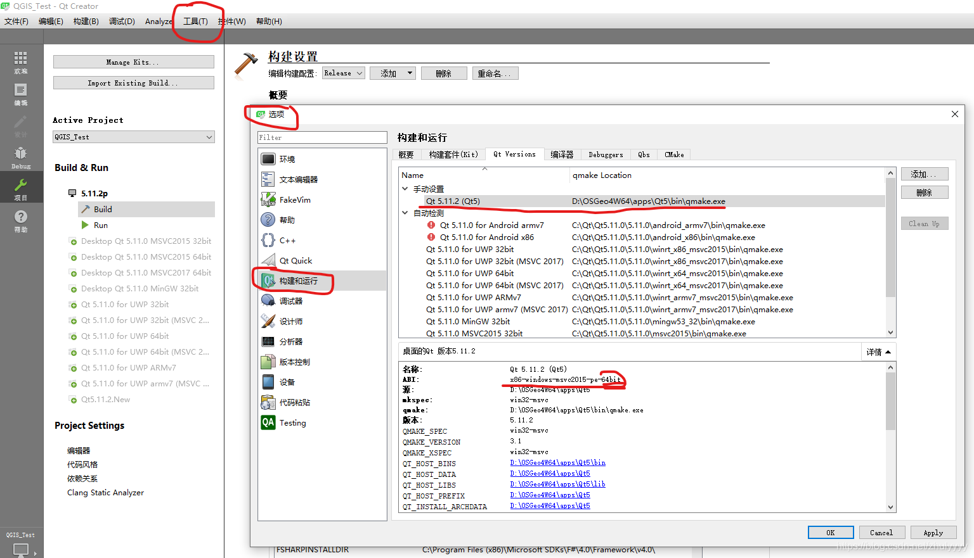The image size is (974, 558).
Task: Open the Analyze menu
Action: pyautogui.click(x=159, y=21)
